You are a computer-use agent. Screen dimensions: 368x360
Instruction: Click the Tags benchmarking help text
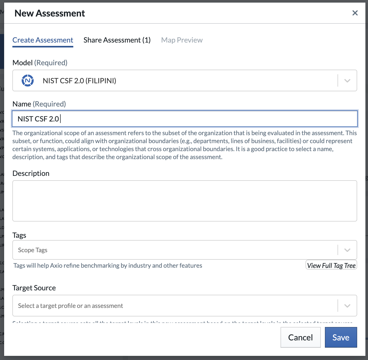point(108,265)
